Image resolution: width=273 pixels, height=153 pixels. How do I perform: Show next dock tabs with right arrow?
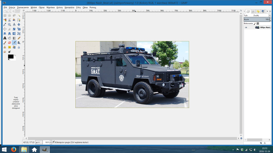click(267, 11)
